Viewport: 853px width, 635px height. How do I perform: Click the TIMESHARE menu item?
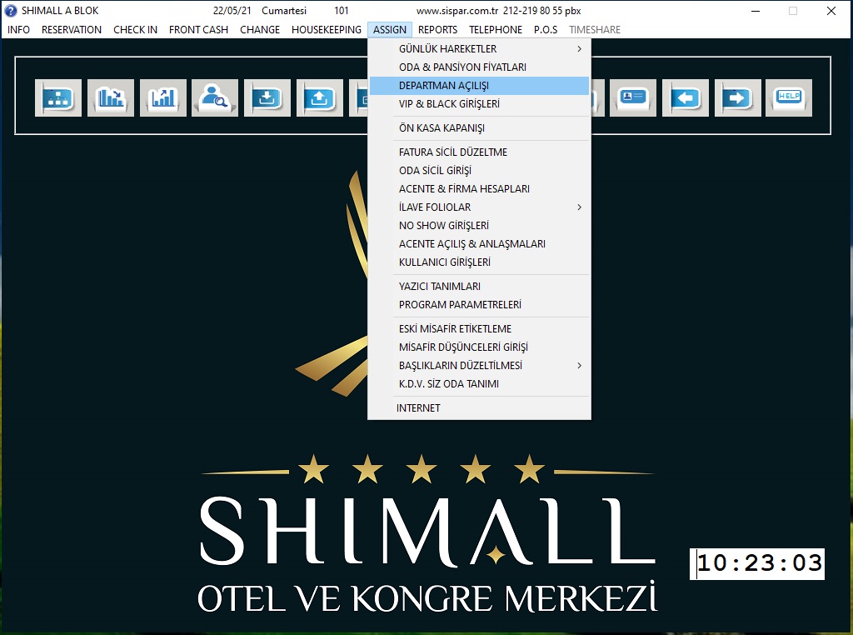click(595, 30)
